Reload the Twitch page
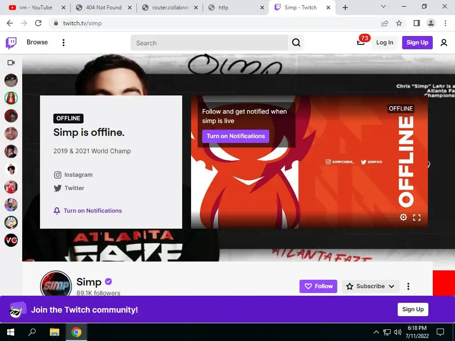Screen dimensions: 455x341 point(38,23)
